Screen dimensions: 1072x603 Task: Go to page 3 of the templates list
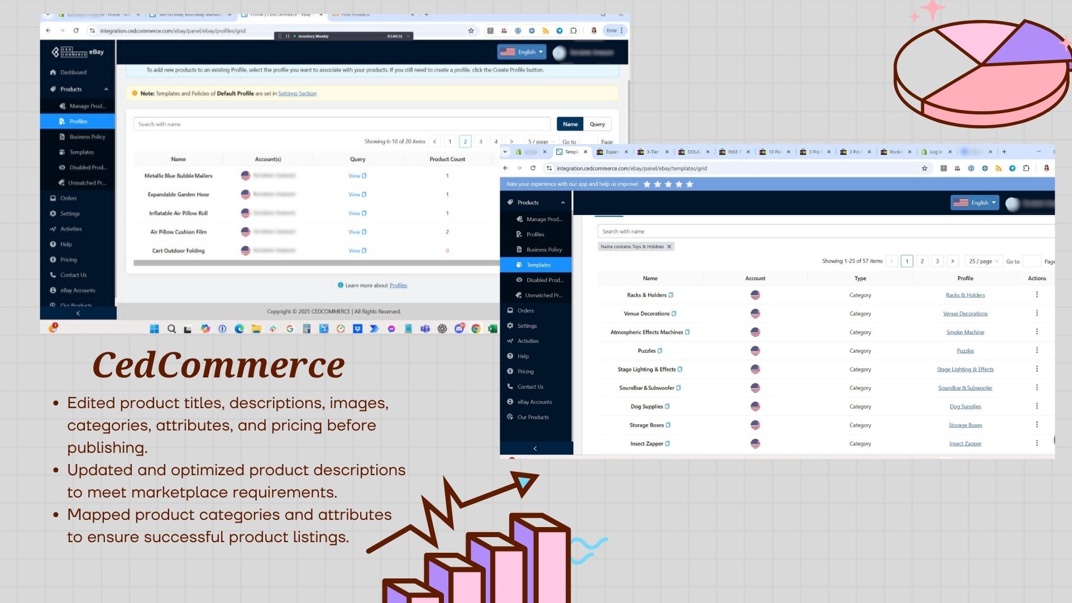tap(937, 261)
